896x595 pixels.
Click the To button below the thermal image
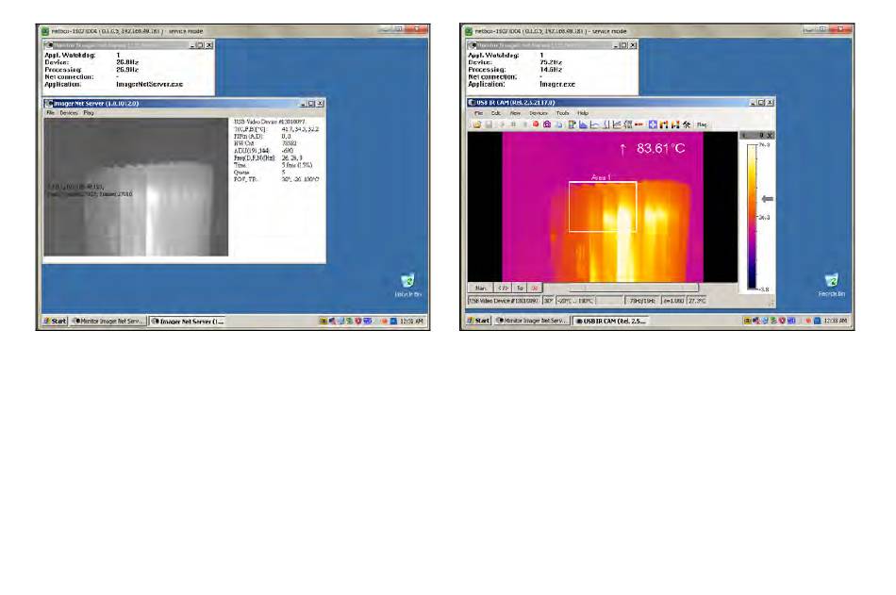pos(520,288)
